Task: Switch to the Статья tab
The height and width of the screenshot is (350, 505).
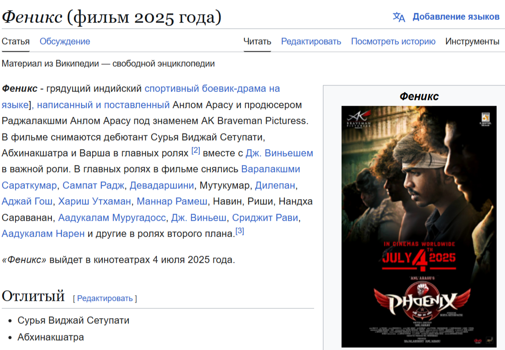Action: (16, 42)
